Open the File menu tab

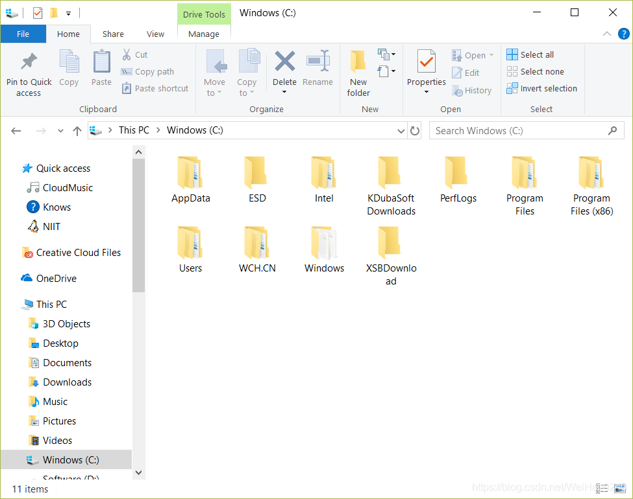coord(23,34)
